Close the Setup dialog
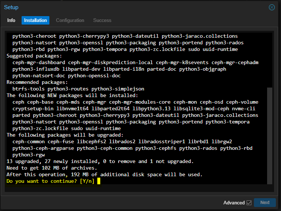Screen dimensions: 281x211 pos(272,7)
